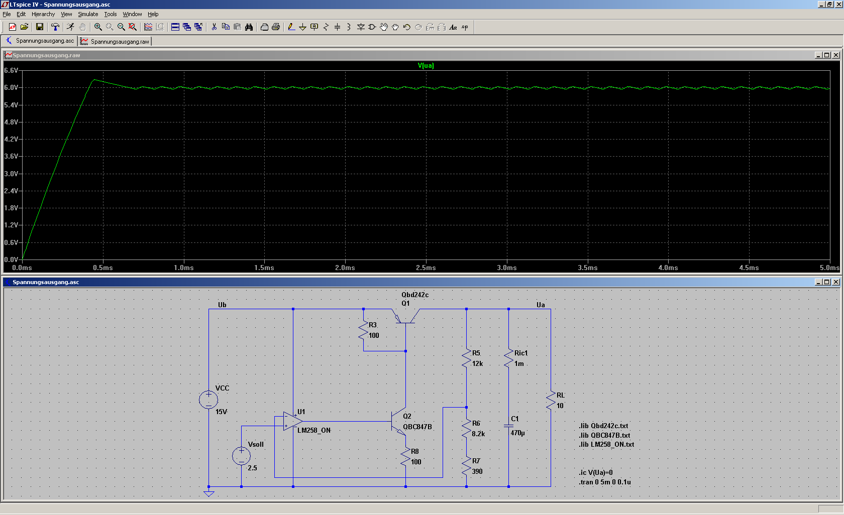Select the Text 'Aa' tool
Screen dimensions: 844x515
coord(453,27)
